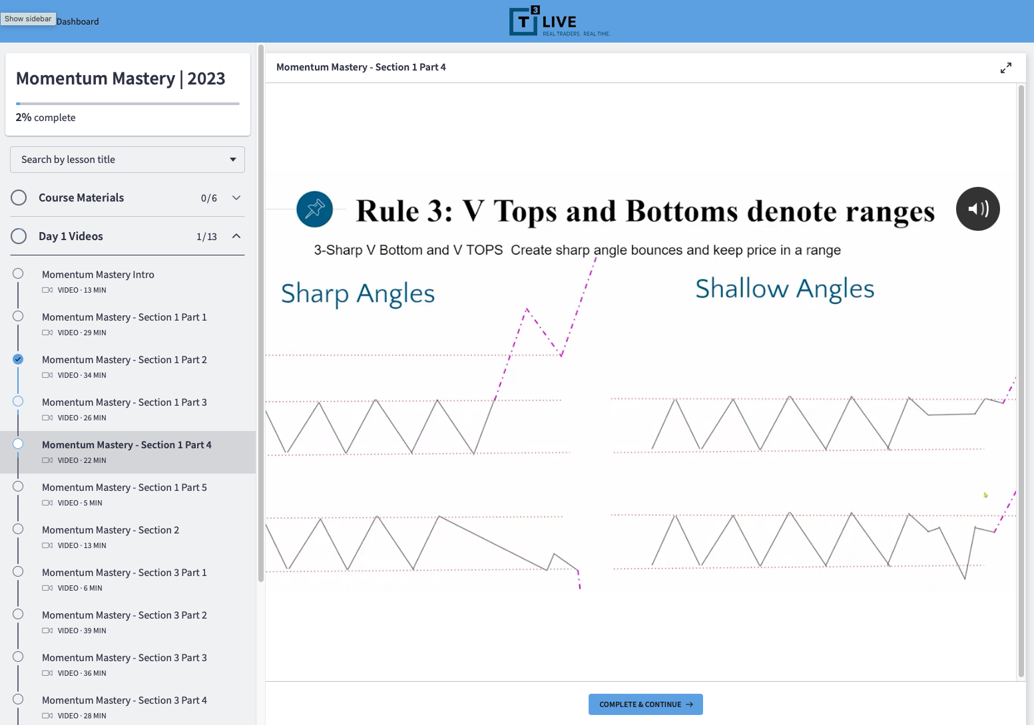The image size is (1034, 725).
Task: Toggle completion circle for Section 3 Part 1
Action: [x=18, y=572]
